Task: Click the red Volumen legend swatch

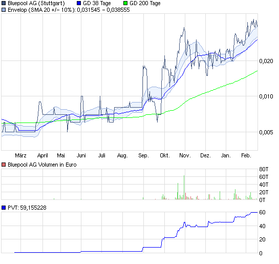Action: click(4, 165)
